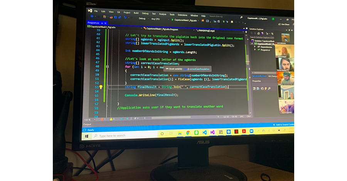
Task: Open the View menu
Action: pyautogui.click(x=111, y=12)
